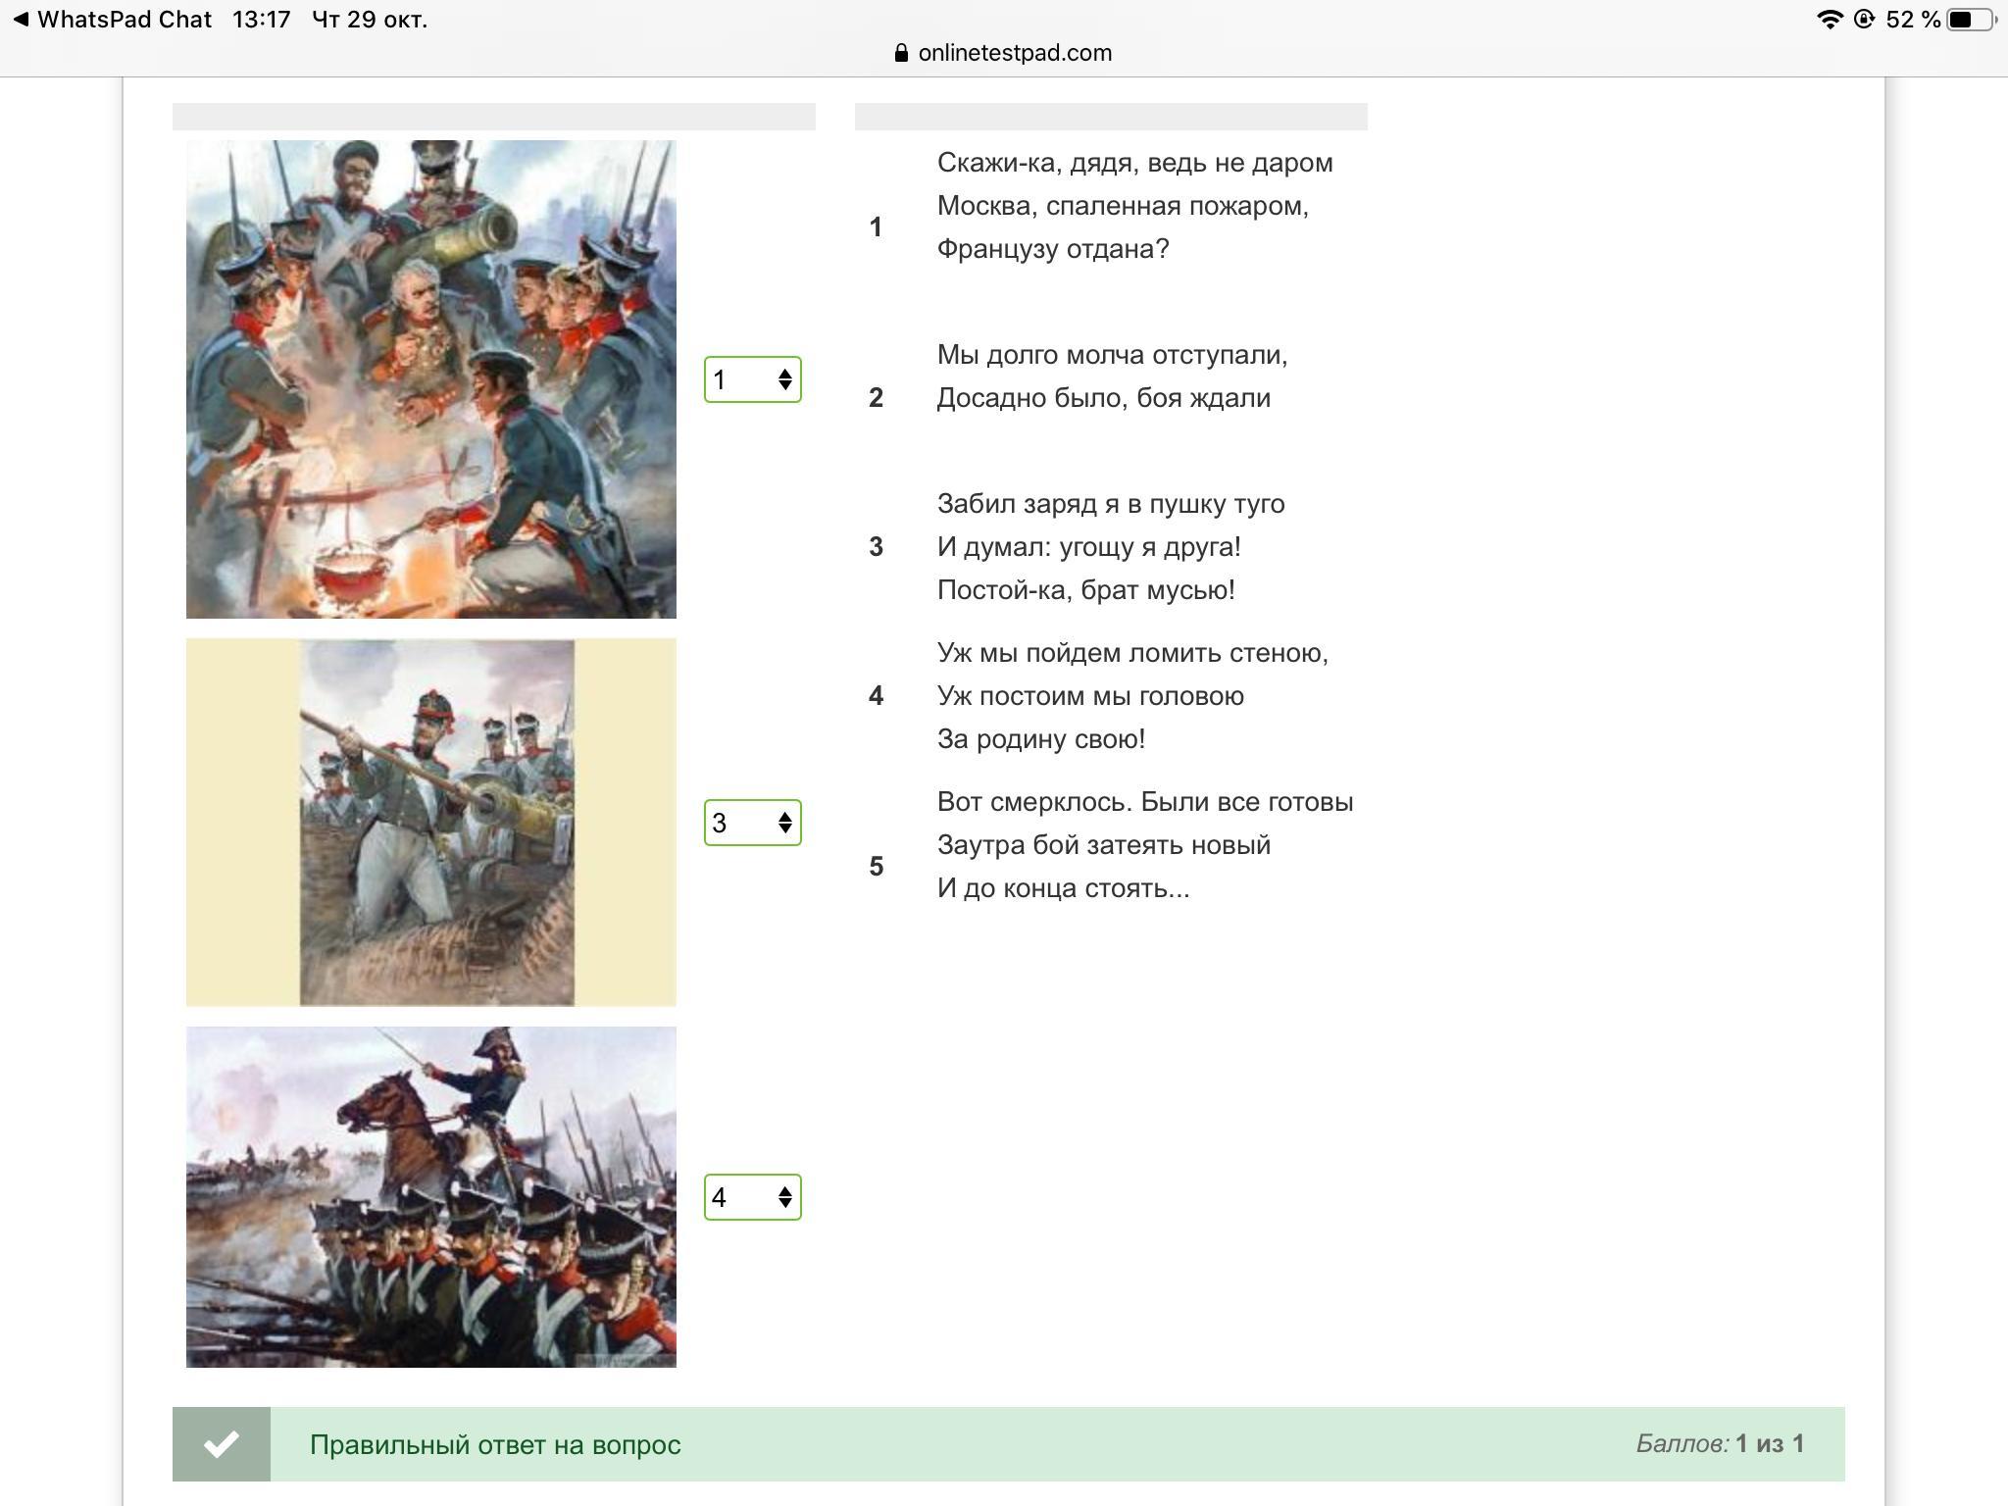The image size is (2008, 1506).
Task: Tap the Wi-Fi status icon
Action: pos(1830,20)
